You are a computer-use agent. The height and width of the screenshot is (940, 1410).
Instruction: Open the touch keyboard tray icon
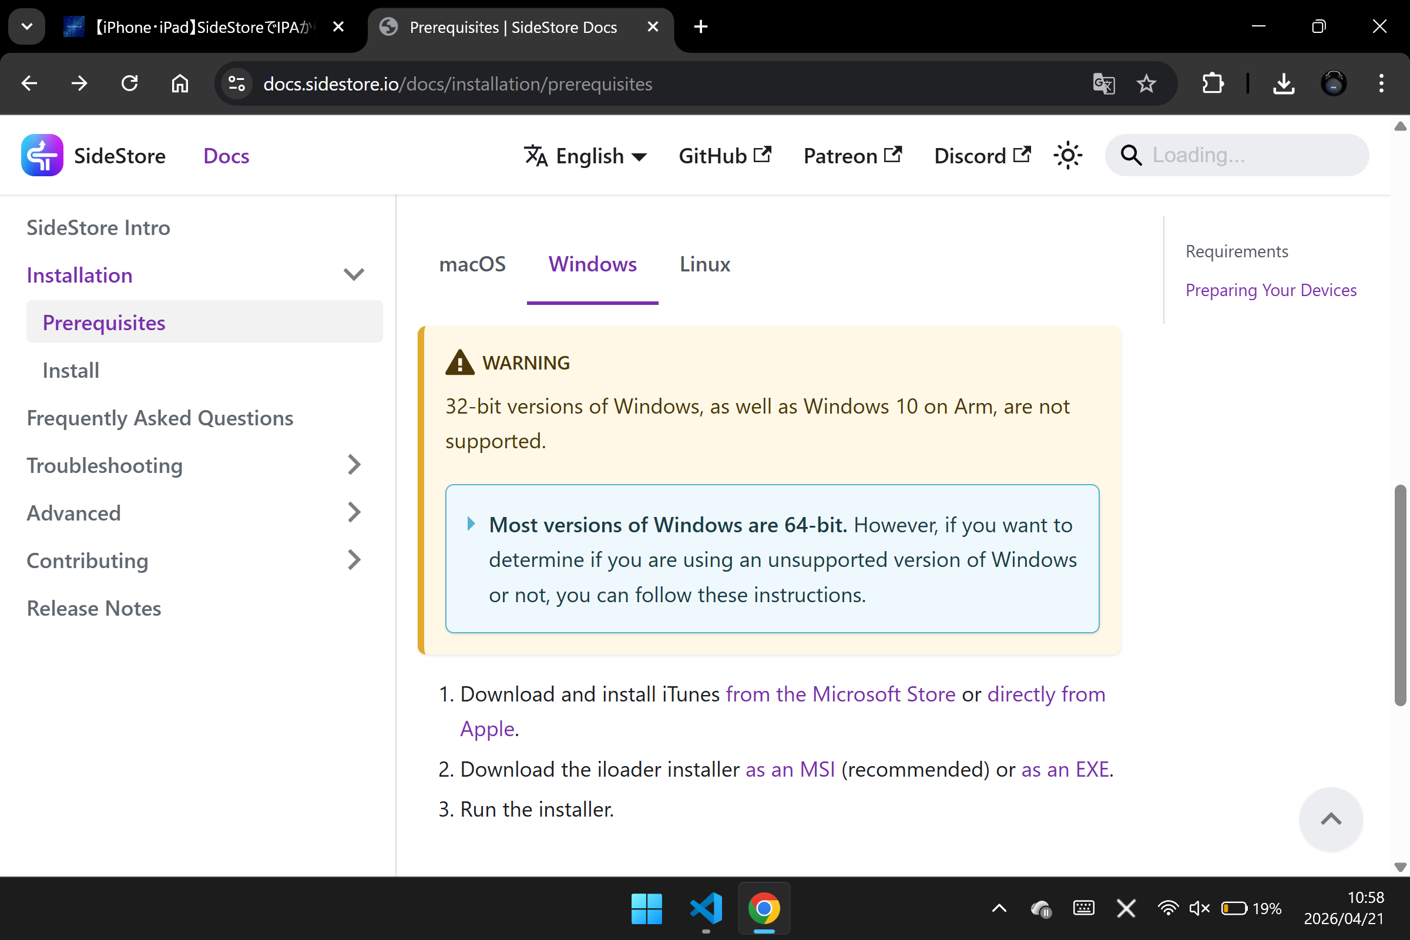1084,909
